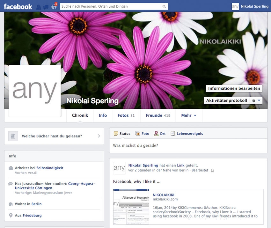This screenshot has height=228, width=271.
Task: Click the book icon in books prompt
Action: (13, 136)
